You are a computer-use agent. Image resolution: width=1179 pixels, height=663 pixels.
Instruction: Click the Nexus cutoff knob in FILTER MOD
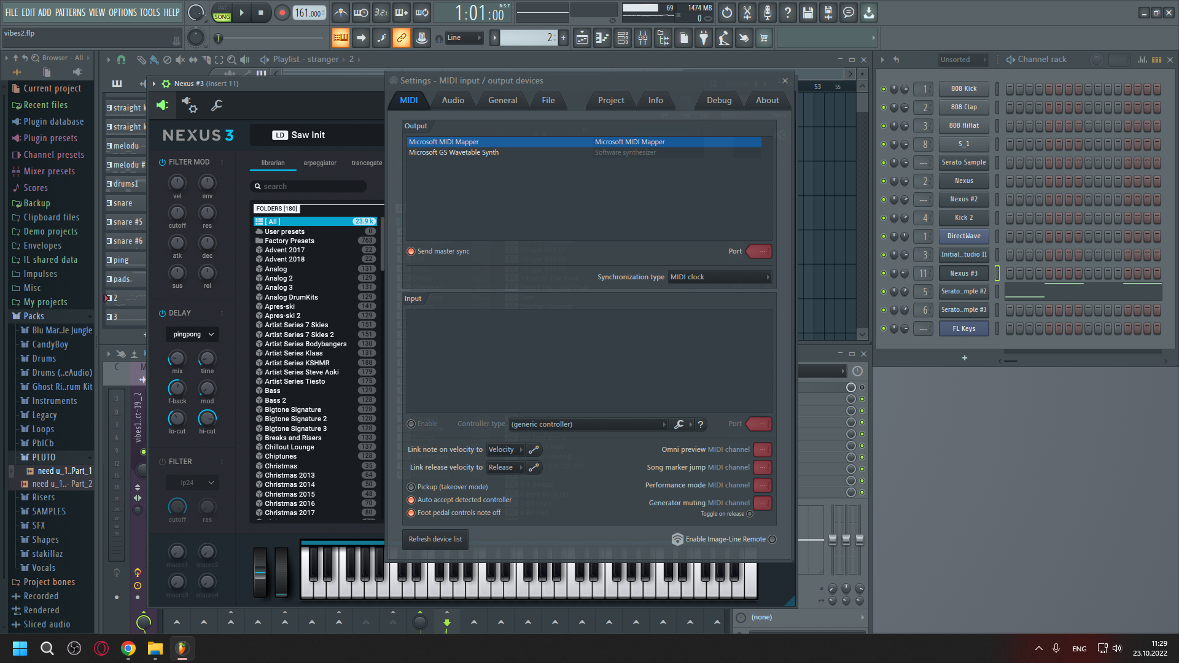tap(177, 213)
